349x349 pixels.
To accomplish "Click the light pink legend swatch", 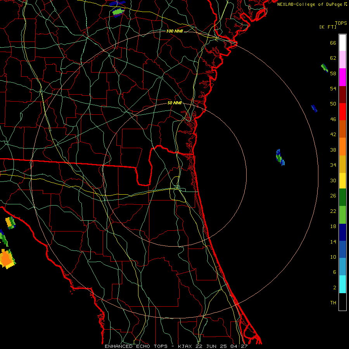I will (x=342, y=59).
